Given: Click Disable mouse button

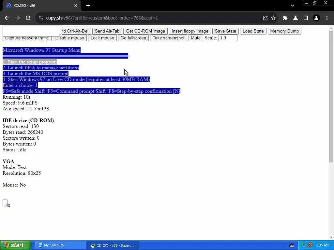Looking at the screenshot, I should click(70, 38).
